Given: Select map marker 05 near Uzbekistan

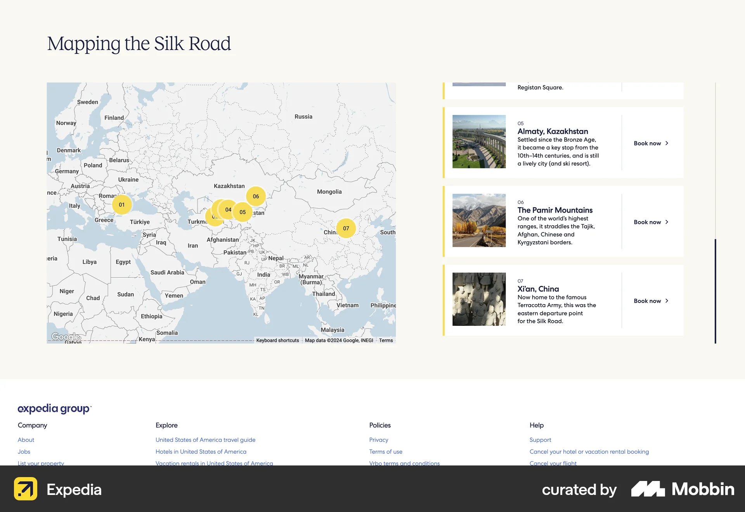Looking at the screenshot, I should (243, 212).
